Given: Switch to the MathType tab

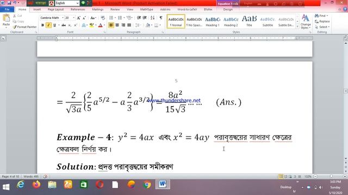Looking at the screenshot, I should pos(146,10).
